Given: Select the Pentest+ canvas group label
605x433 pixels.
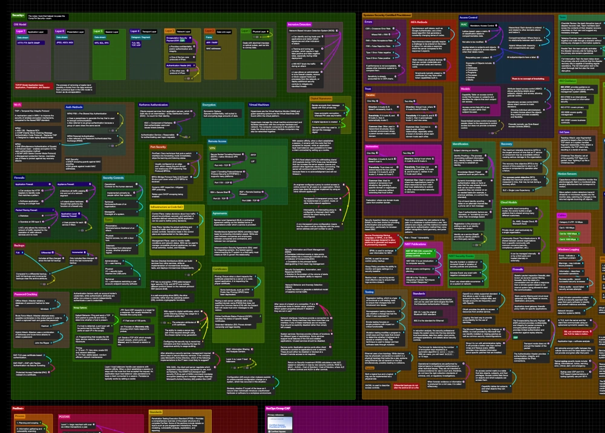Looking at the screenshot, I should (x=18, y=409).
